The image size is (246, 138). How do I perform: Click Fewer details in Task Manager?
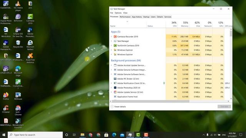(118, 107)
